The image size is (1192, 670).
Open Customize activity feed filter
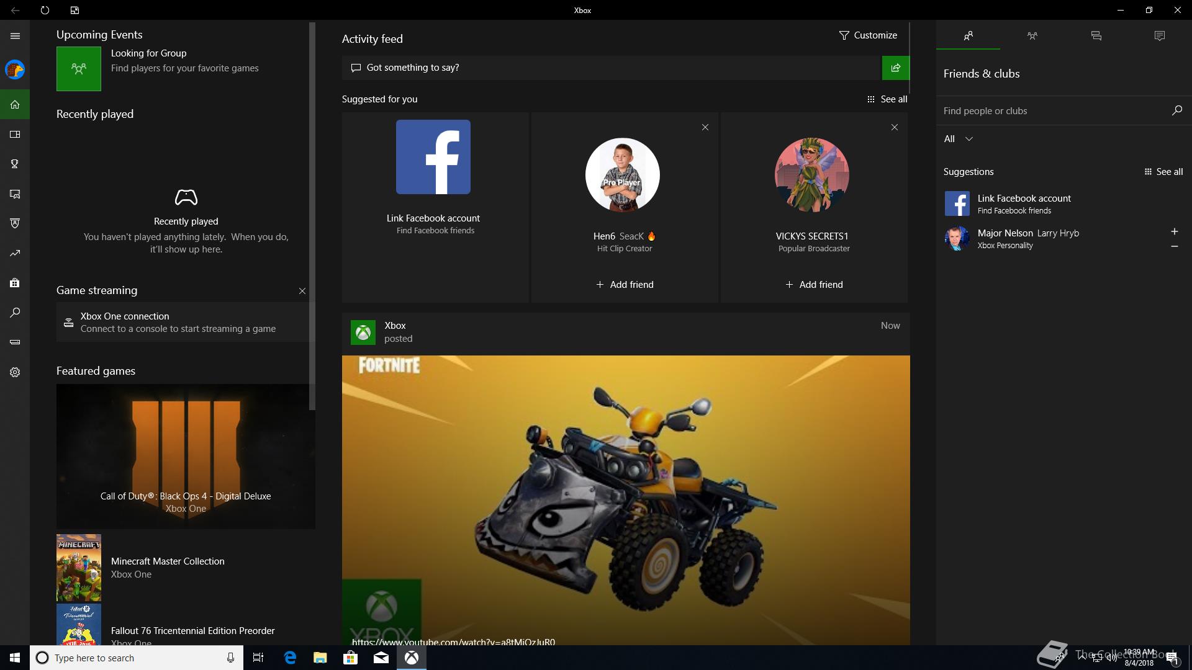tap(868, 35)
